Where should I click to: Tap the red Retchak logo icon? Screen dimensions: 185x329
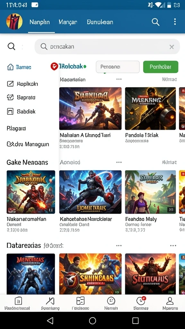(x=54, y=67)
